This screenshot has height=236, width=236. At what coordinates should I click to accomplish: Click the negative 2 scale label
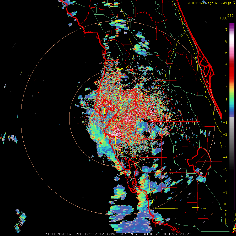click(225, 135)
